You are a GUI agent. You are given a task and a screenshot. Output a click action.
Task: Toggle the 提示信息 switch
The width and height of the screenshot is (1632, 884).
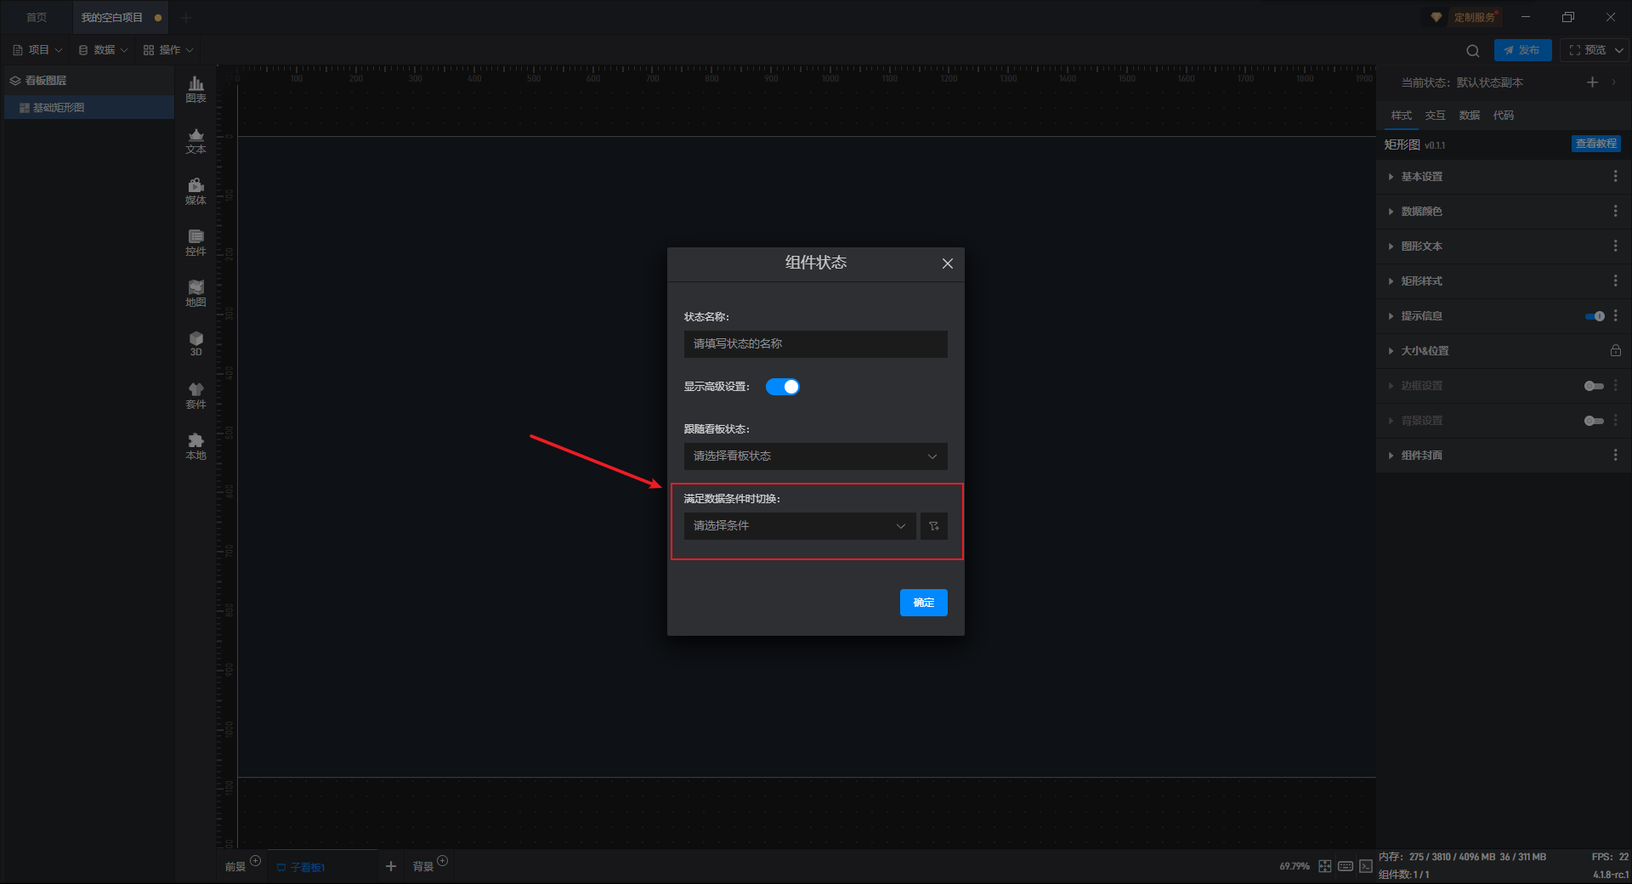coord(1595,316)
